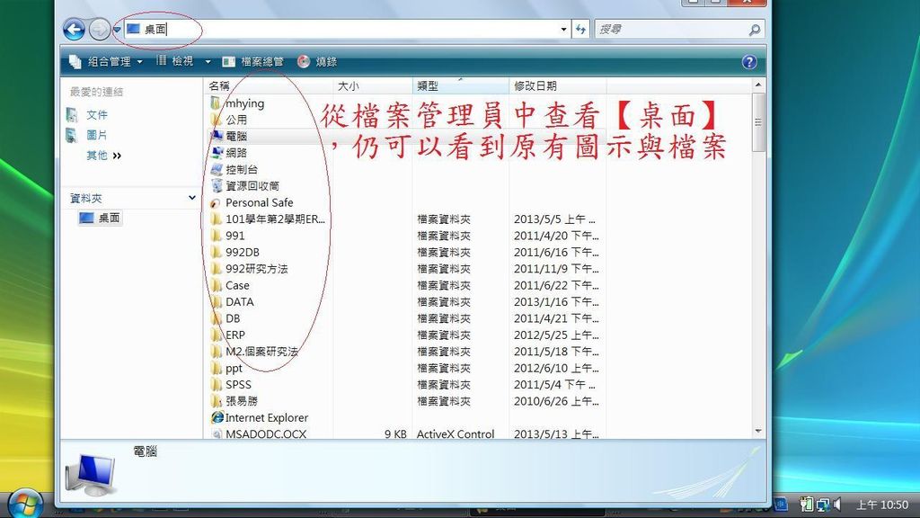Click the 檢視 views button

tap(175, 61)
